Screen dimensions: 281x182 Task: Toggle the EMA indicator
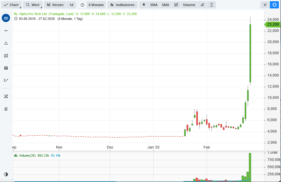[x=154, y=5]
